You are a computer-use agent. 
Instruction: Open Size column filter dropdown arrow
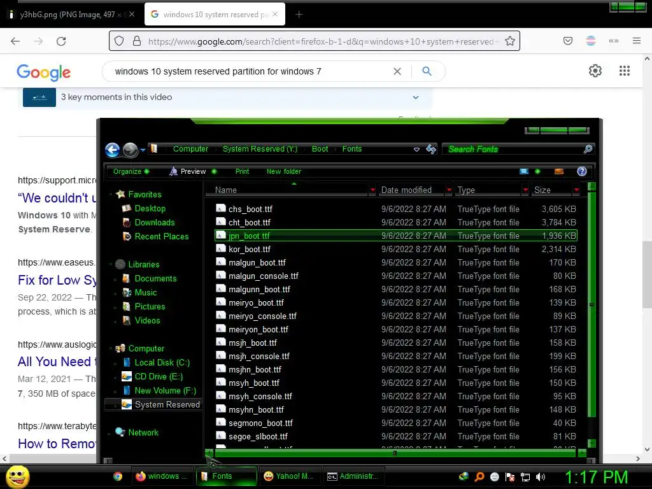tap(576, 190)
